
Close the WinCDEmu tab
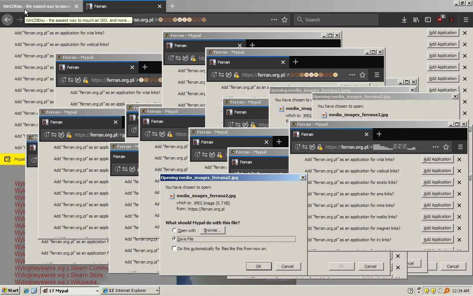[76, 6]
